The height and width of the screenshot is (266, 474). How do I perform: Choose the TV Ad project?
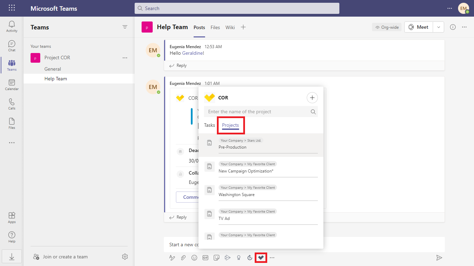261,216
